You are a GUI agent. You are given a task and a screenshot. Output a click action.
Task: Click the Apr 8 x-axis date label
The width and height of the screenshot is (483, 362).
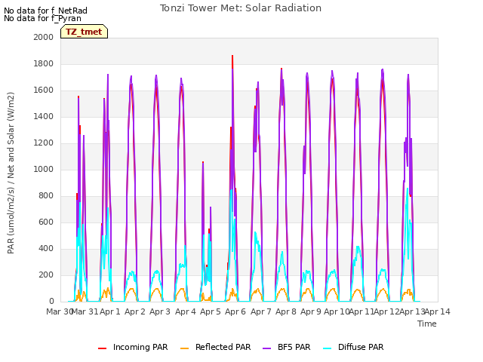(286, 311)
